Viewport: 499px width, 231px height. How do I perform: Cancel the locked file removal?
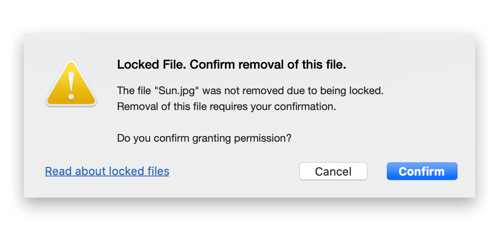[333, 171]
